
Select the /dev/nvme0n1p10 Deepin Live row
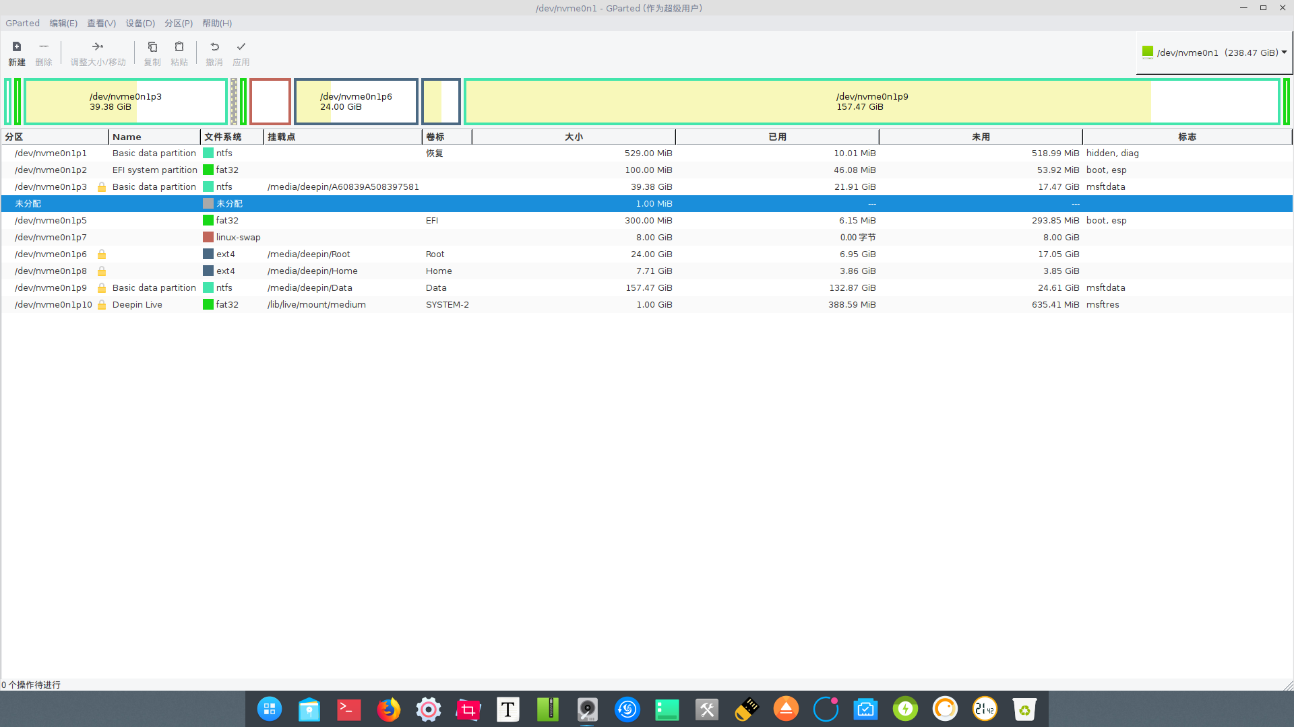(x=53, y=305)
